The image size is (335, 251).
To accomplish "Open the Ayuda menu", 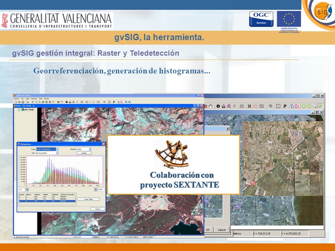I will click(46, 99).
